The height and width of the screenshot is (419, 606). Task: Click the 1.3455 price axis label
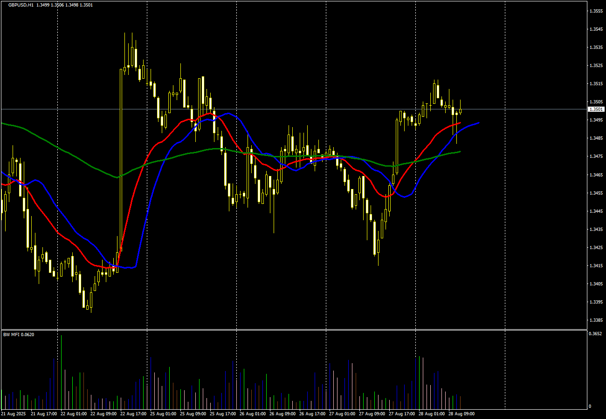tap(596, 193)
